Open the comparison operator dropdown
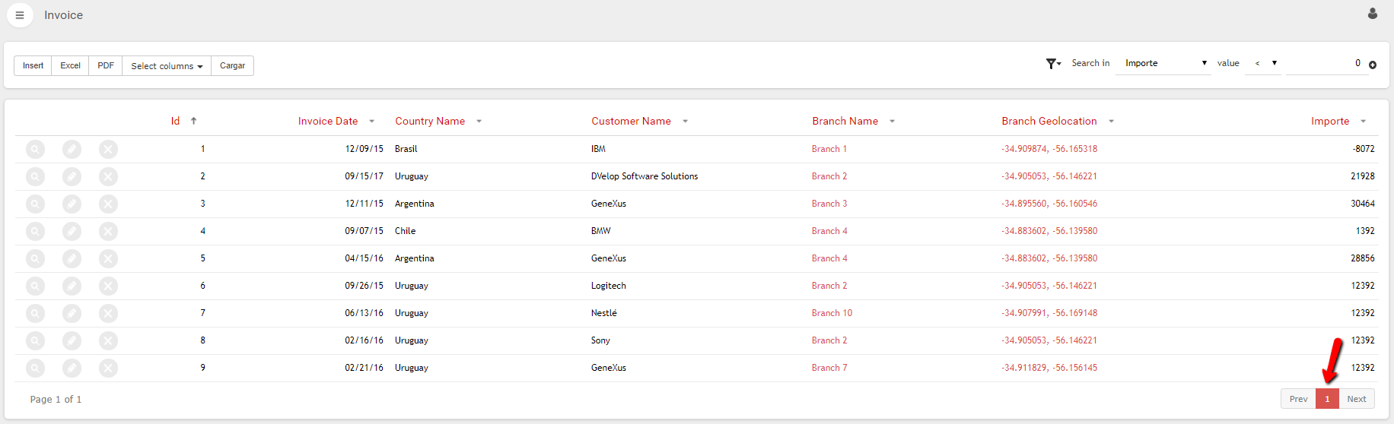Viewport: 1394px width, 424px height. pos(1263,64)
